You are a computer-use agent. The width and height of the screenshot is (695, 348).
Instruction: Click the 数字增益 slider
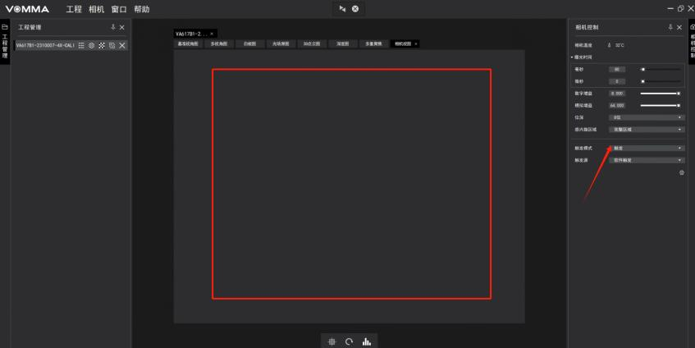pos(661,94)
